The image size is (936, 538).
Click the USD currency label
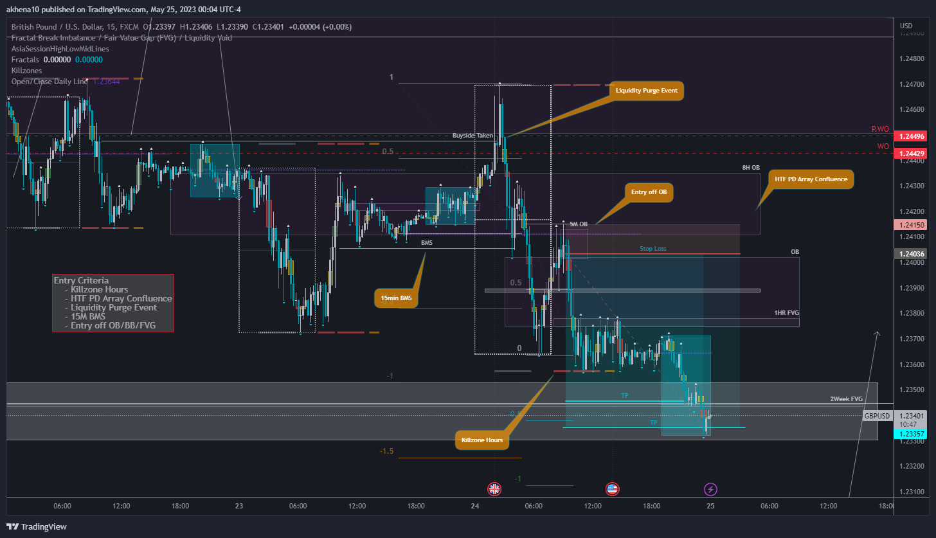point(906,26)
